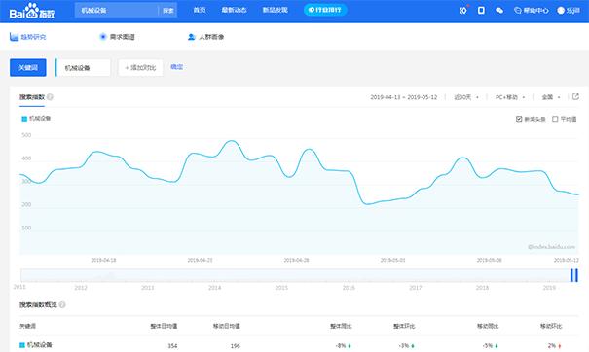Click info icon beside 搜索指数 title
Image resolution: width=589 pixels, height=352 pixels.
point(50,97)
